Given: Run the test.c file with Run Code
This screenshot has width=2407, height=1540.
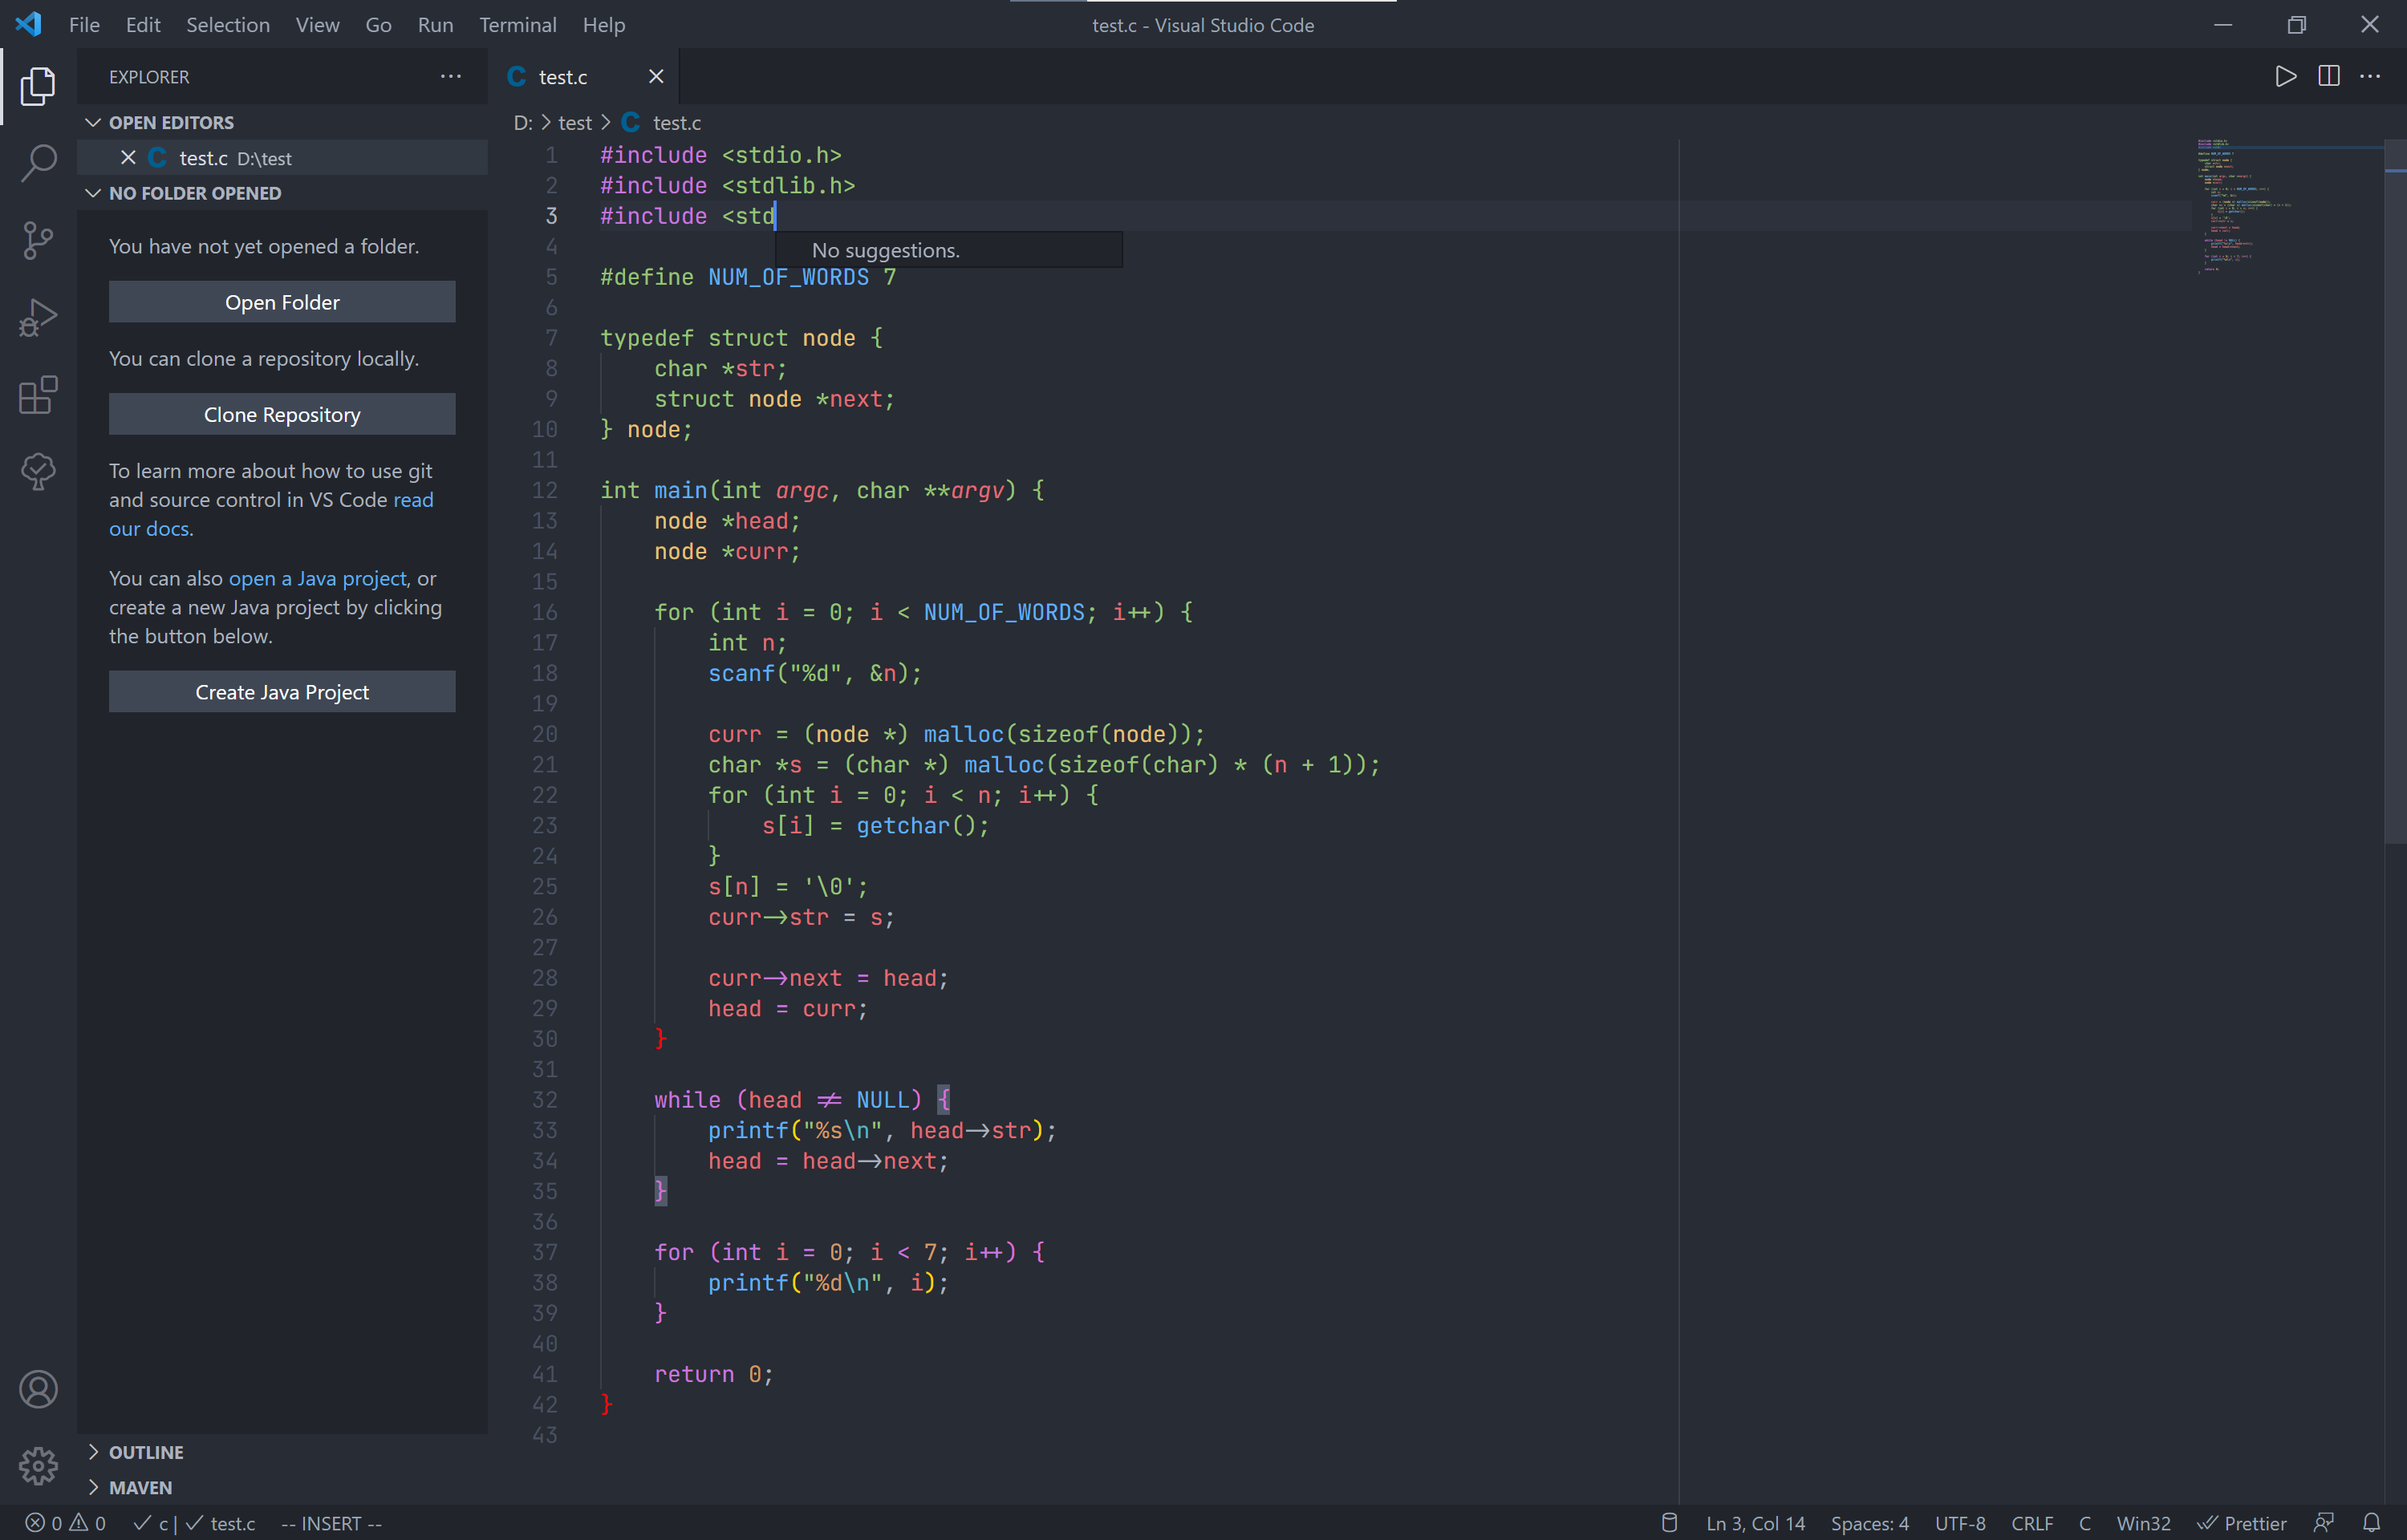Looking at the screenshot, I should click(x=2286, y=75).
